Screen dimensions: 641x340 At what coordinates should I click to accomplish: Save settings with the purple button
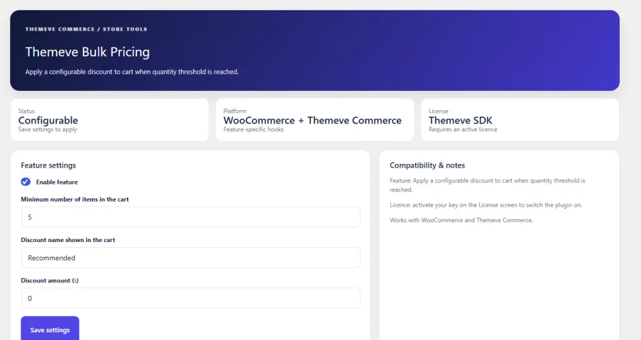pos(50,328)
